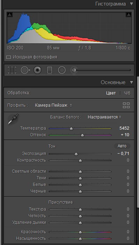
Task: Click the Присутствие section label
Action: tap(61, 202)
